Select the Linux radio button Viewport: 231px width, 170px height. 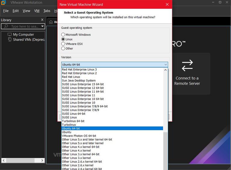pyautogui.click(x=63, y=39)
